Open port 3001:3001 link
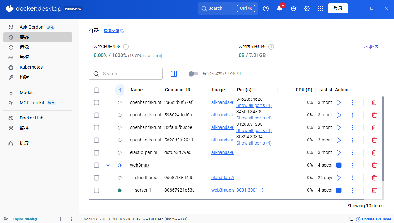 point(250,190)
